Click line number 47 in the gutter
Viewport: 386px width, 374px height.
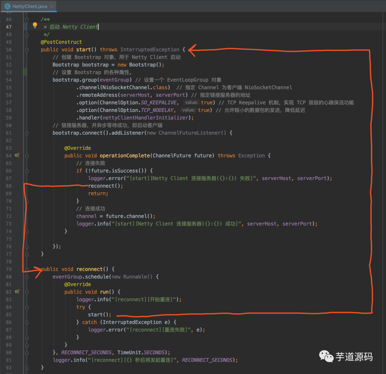(9, 27)
